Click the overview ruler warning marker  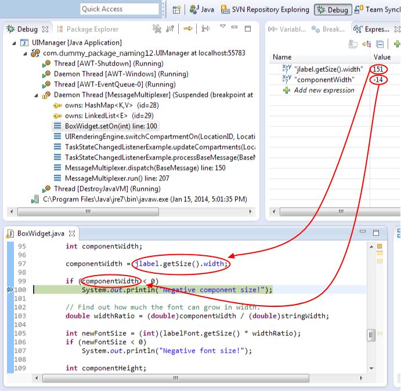coord(380,247)
